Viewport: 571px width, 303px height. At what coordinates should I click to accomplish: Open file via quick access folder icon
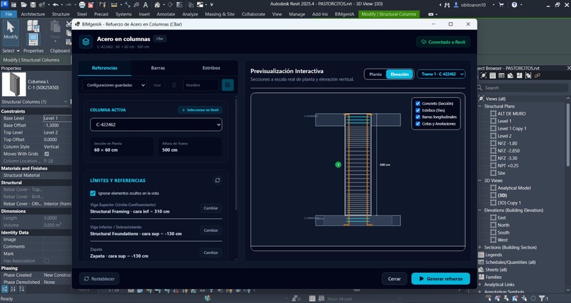[x=24, y=5]
